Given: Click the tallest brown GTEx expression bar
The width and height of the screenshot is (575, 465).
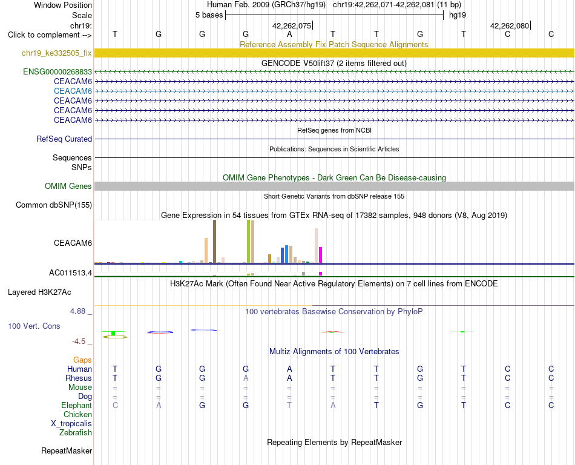Looking at the screenshot, I should [214, 242].
